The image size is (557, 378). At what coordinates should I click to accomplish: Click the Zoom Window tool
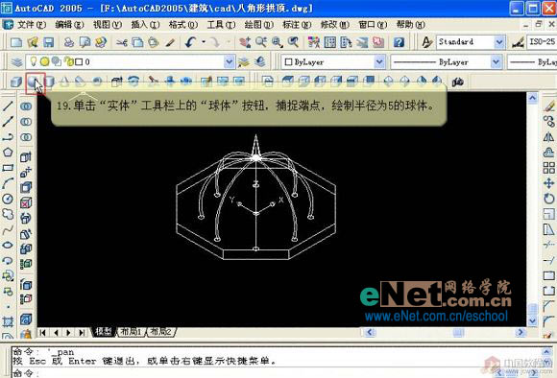pyautogui.click(x=278, y=42)
